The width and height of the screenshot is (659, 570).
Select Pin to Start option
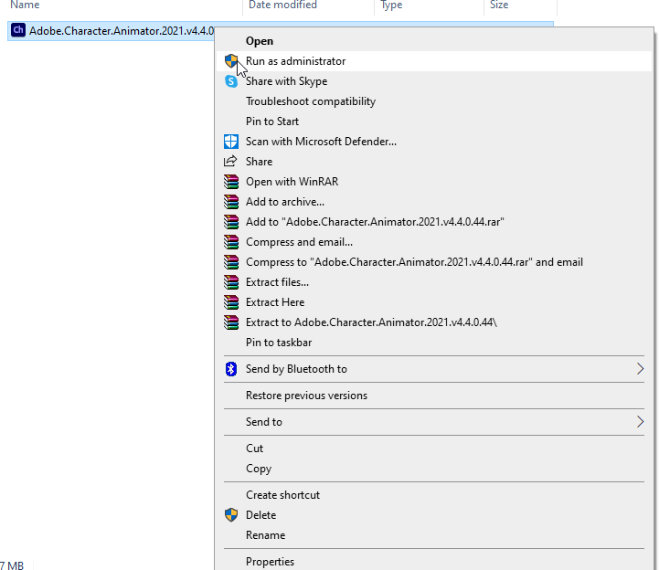click(271, 121)
